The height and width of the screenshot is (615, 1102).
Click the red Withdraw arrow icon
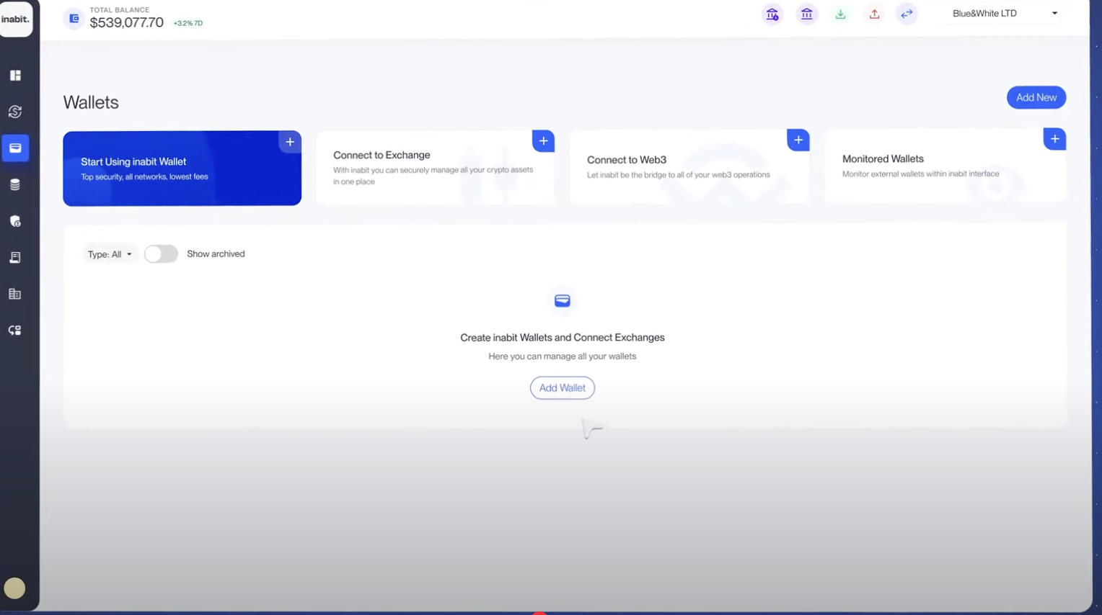[873, 14]
